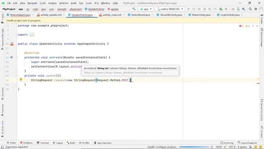The image size is (264, 149).
Task: Switch to the NotesModel.java tab
Action: click(x=141, y=15)
